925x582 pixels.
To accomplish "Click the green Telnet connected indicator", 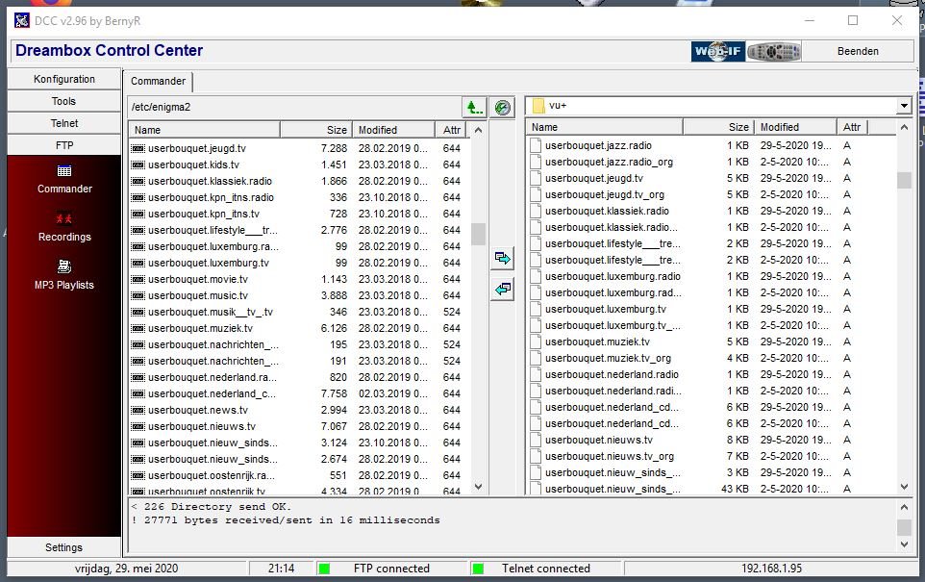I will tap(478, 569).
